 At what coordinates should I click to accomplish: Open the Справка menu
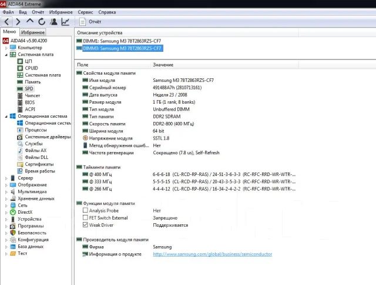coord(107,12)
